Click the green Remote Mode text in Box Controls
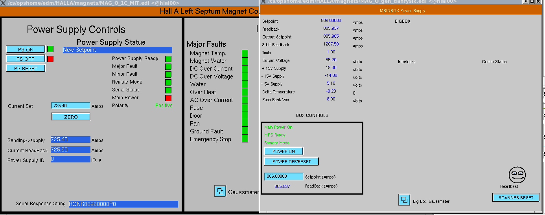Viewport: 545px width, 215px height. click(277, 143)
